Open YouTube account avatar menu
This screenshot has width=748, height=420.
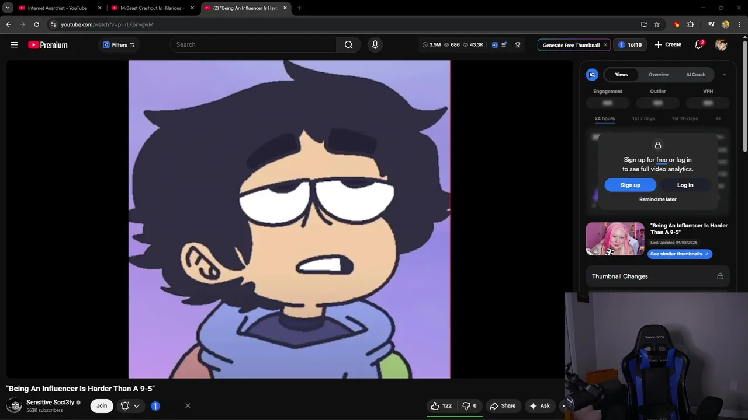721,45
